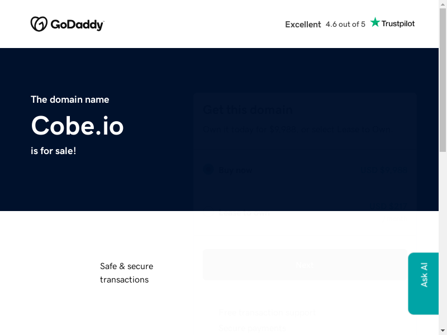Click the 4.6 out of 5 rating

pos(345,25)
